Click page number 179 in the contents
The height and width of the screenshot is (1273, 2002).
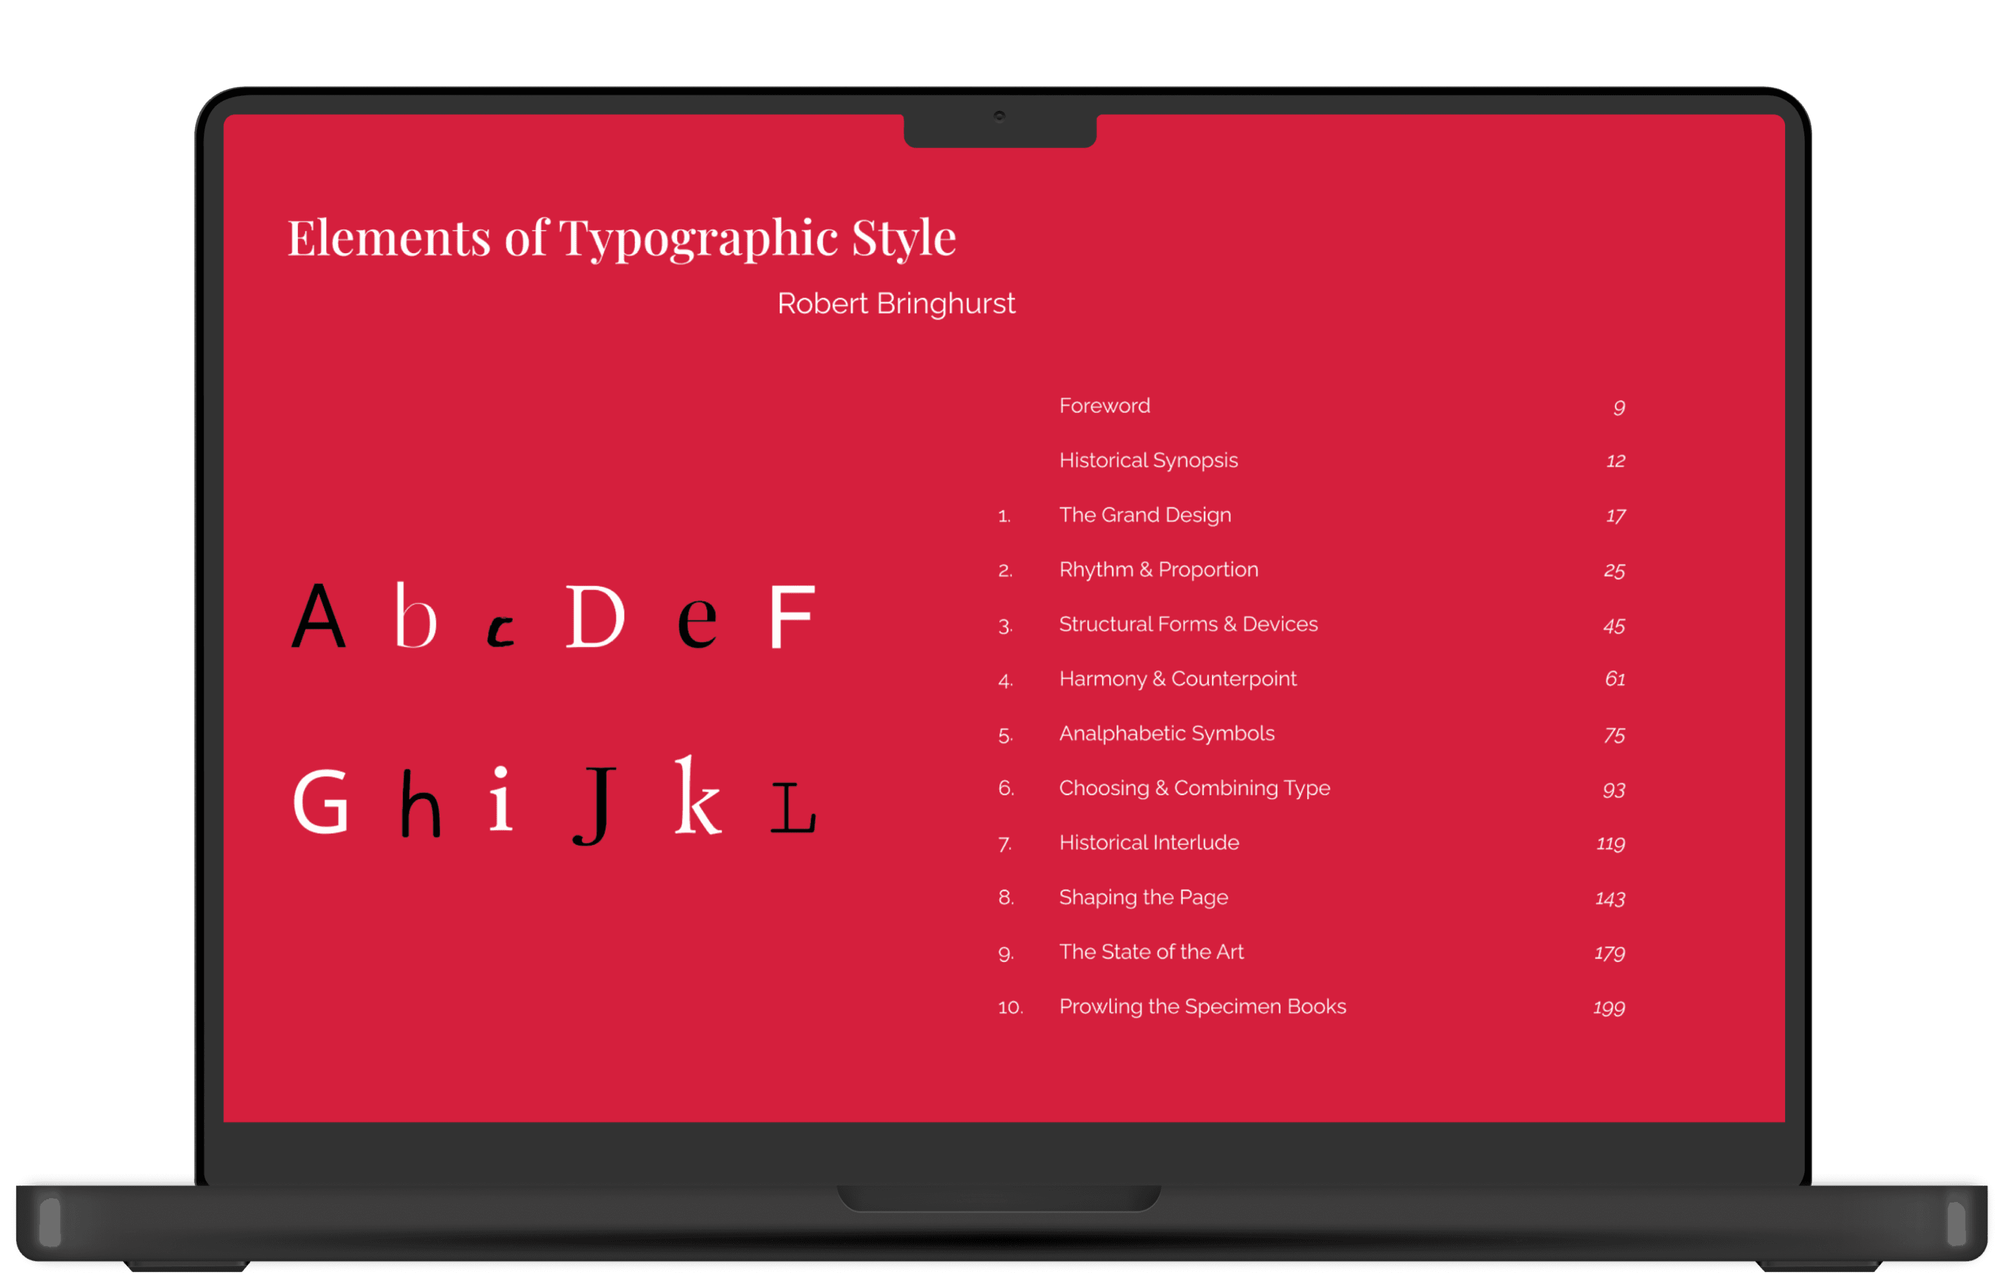[x=1609, y=953]
